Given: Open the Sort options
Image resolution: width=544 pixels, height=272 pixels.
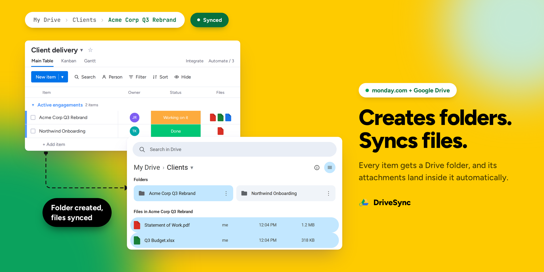Looking at the screenshot, I should [160, 77].
